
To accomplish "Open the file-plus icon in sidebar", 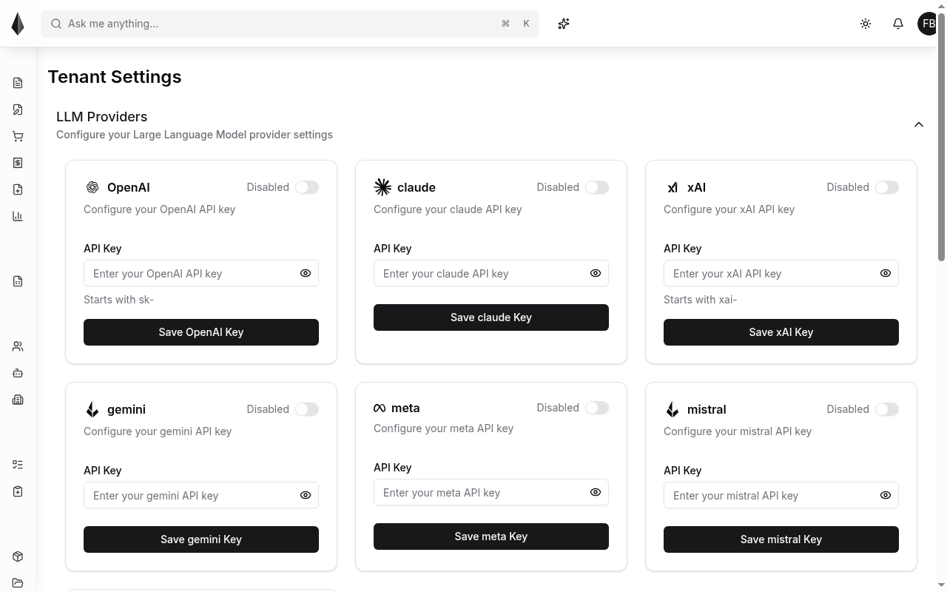I will pyautogui.click(x=18, y=189).
